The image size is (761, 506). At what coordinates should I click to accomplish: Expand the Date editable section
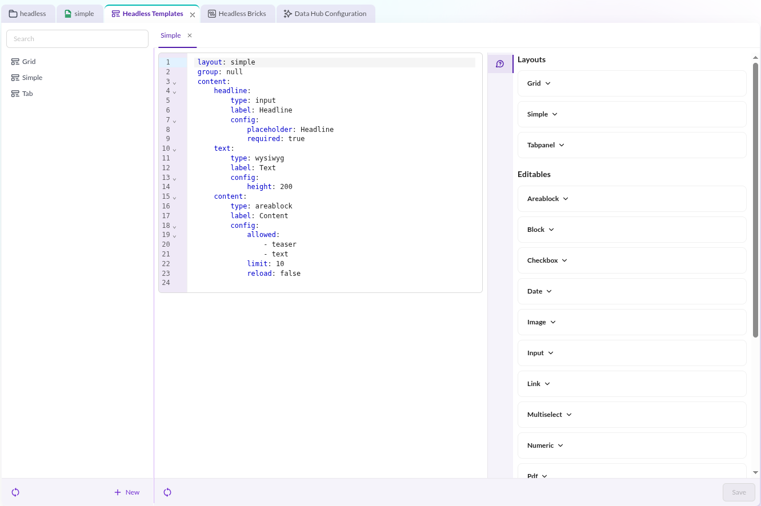tap(632, 291)
